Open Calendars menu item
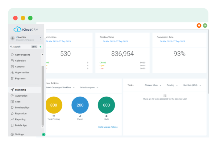Viewport: 216px width, 147px height. point(25,60)
